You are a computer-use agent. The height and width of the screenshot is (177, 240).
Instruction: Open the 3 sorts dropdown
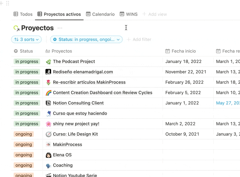pyautogui.click(x=26, y=39)
